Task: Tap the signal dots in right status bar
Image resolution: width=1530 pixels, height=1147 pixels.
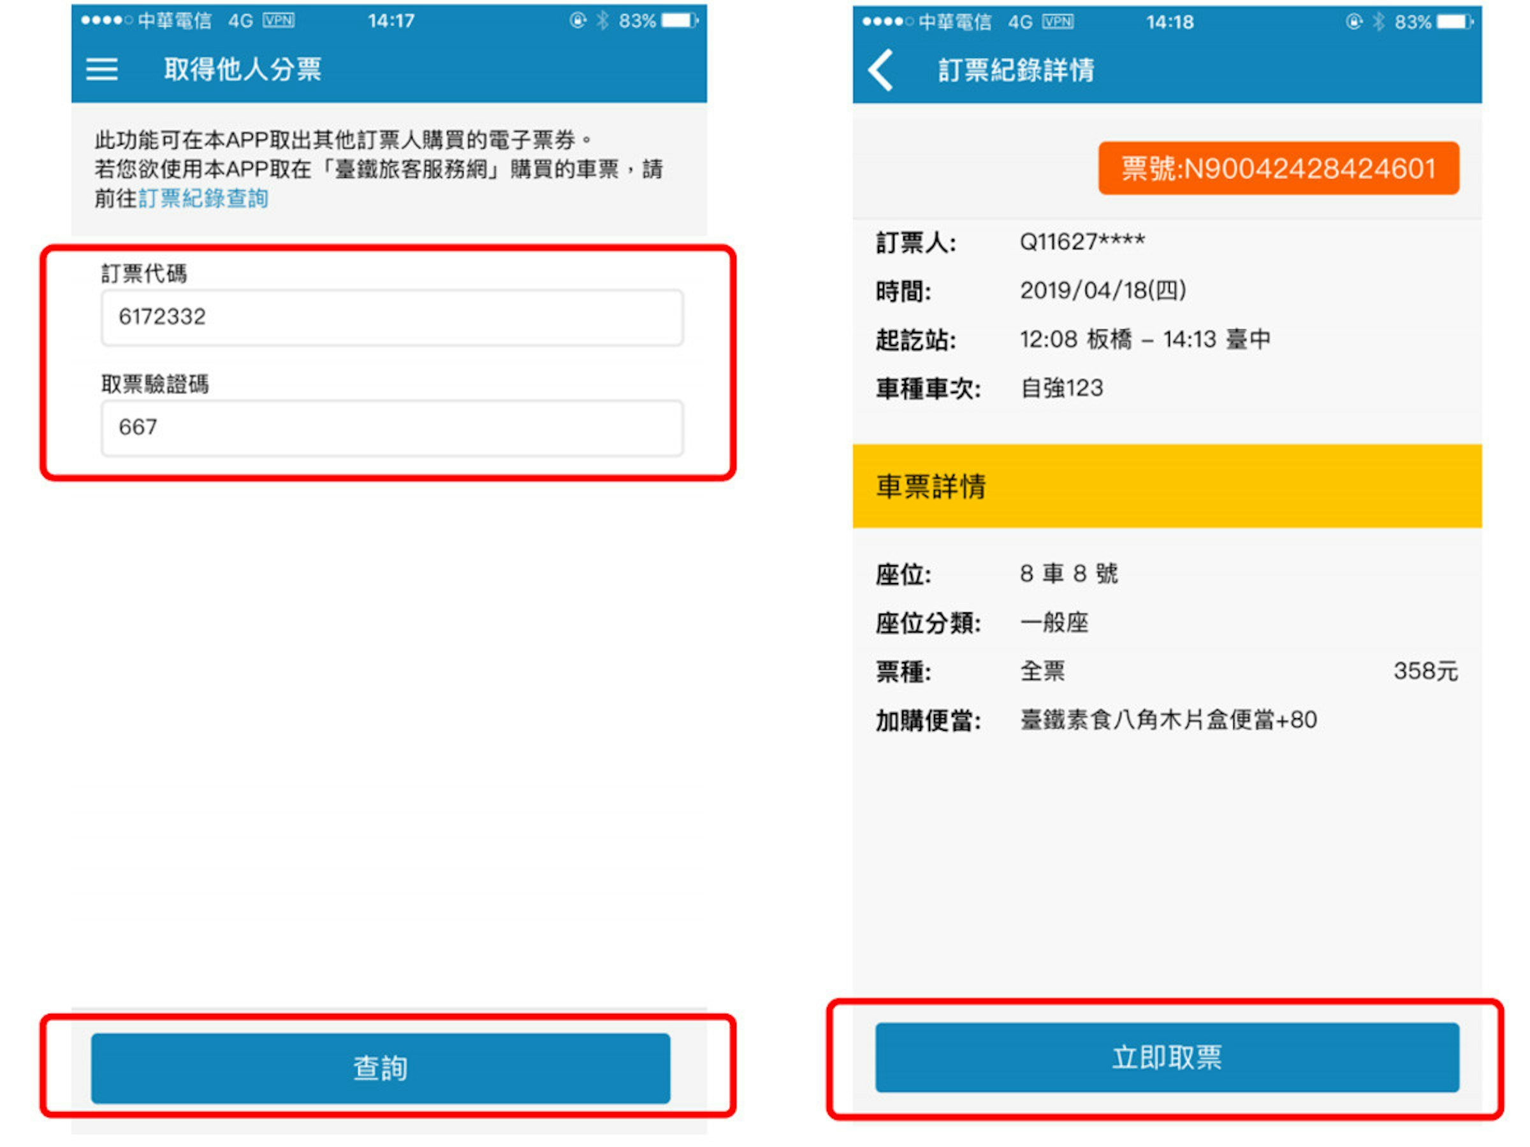Action: click(887, 22)
